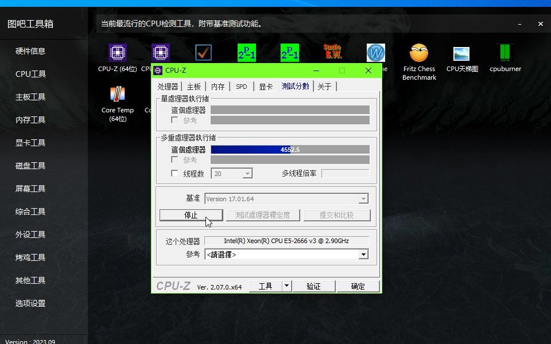
Task: Click the multi-thread progress bar showing 4552.5
Action: tap(290, 150)
